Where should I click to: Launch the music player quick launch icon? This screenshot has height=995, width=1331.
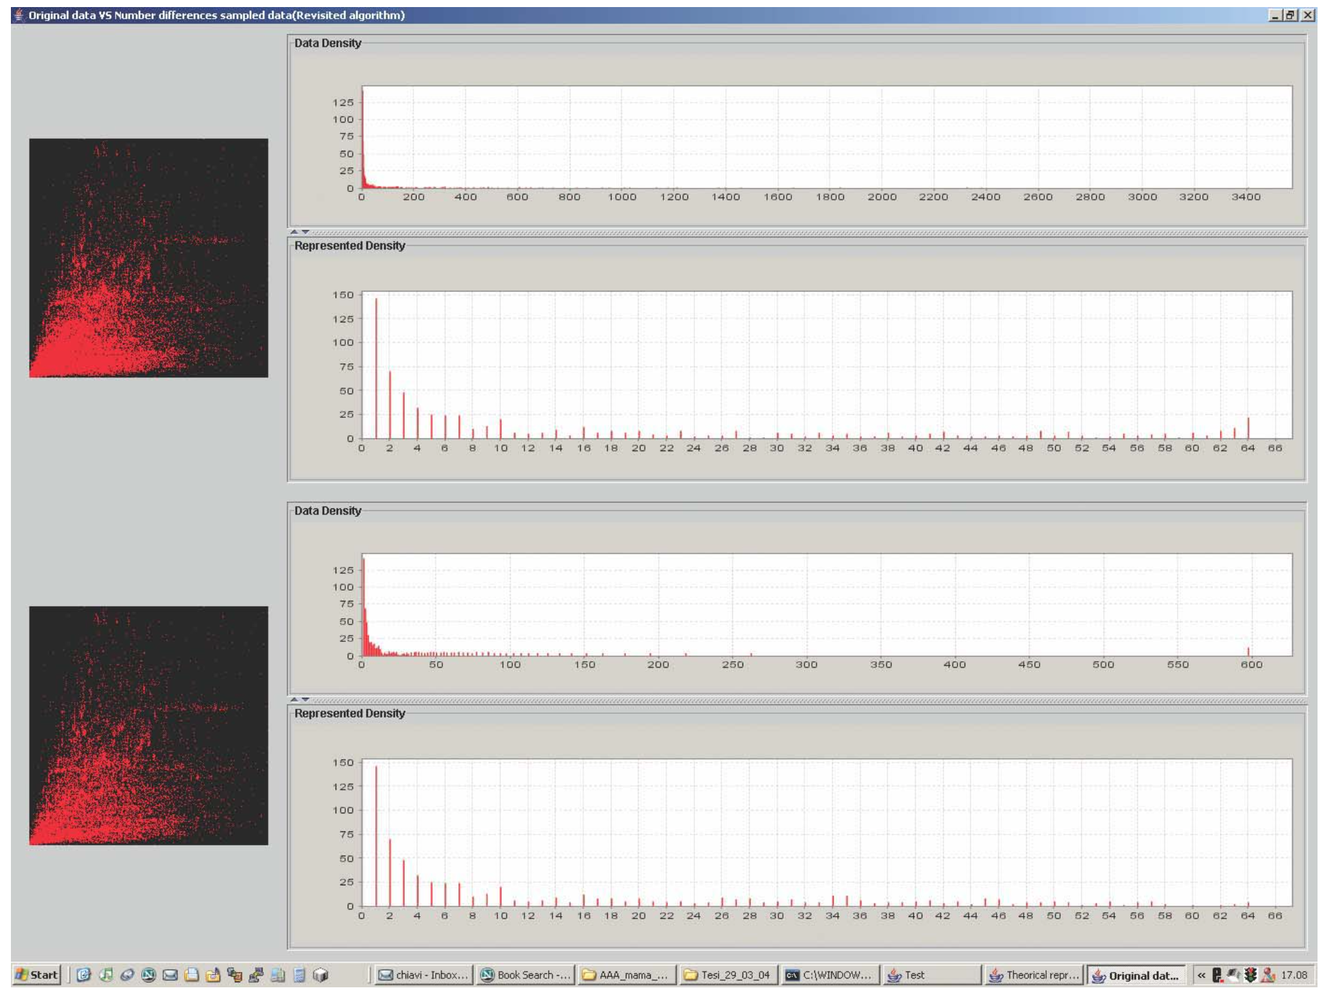pyautogui.click(x=105, y=975)
